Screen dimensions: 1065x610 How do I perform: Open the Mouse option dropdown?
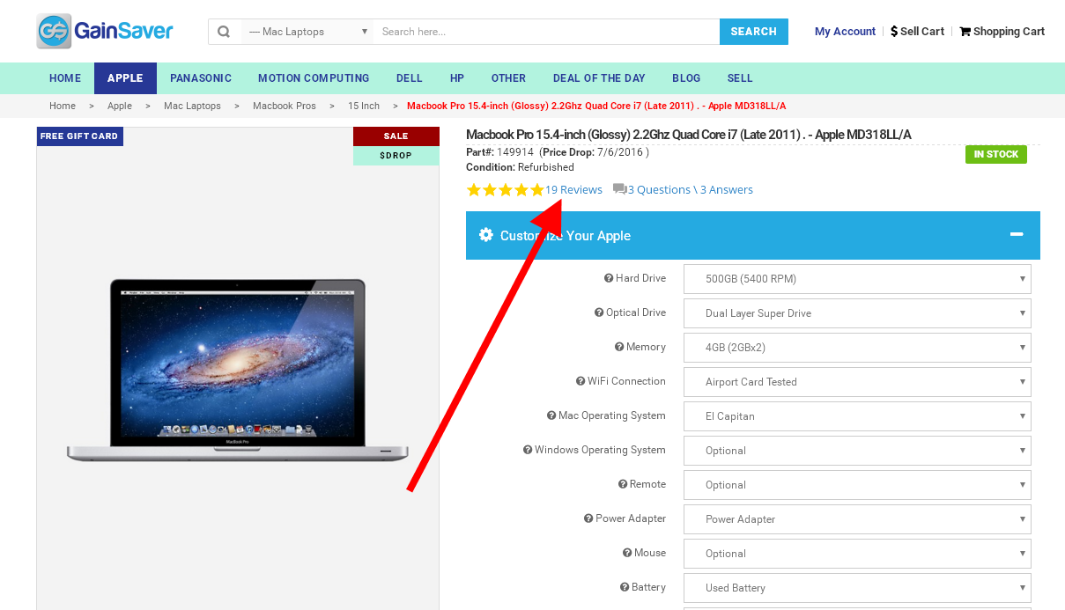[x=857, y=554]
